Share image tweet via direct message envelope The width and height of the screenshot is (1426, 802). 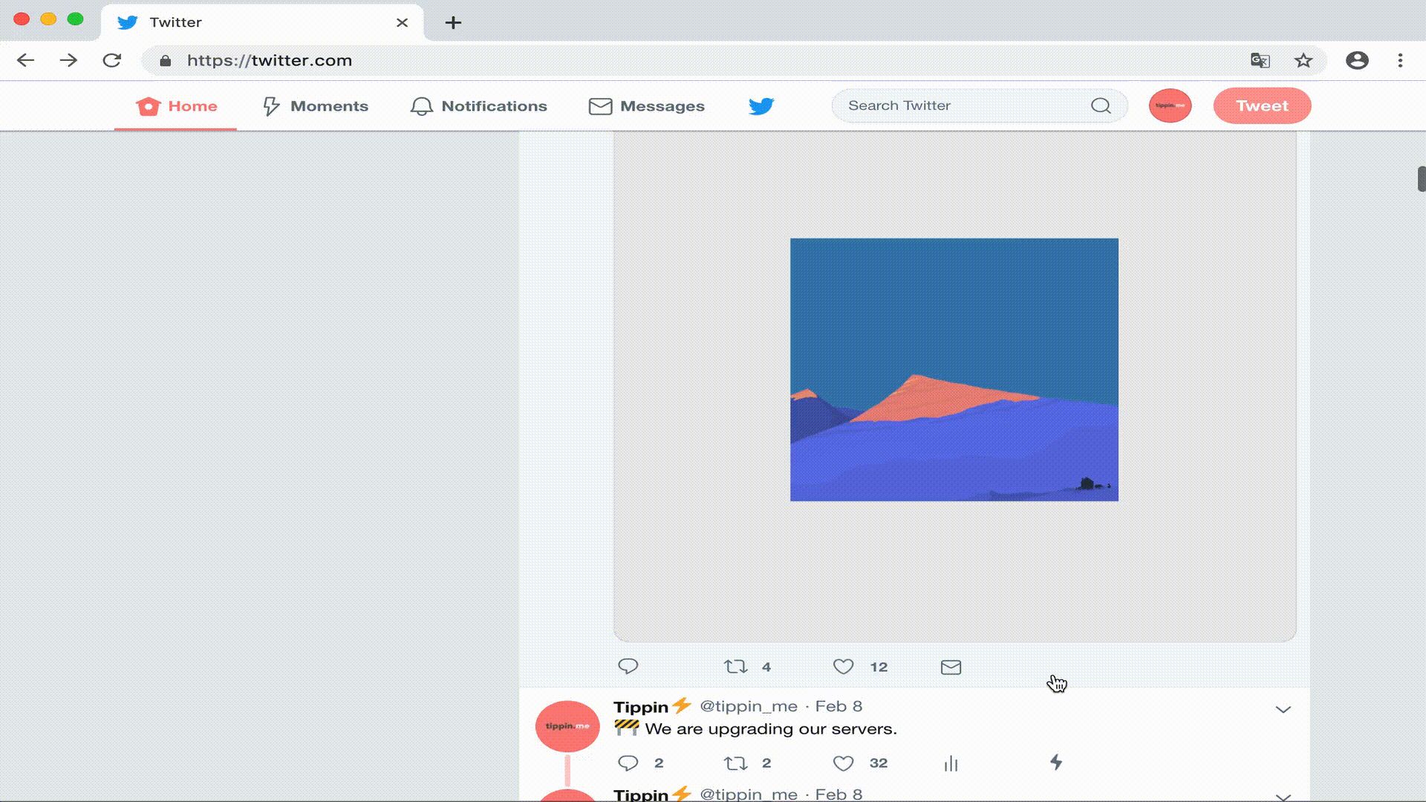[x=951, y=667]
